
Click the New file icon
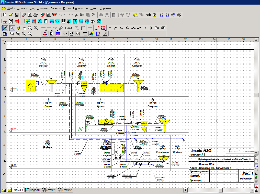(5, 15)
